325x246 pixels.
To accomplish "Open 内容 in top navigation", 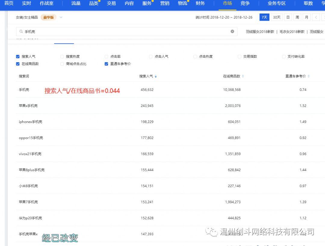I will 129,3.
